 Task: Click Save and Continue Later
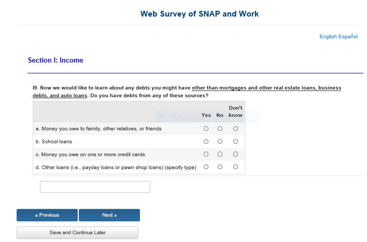[x=77, y=233]
